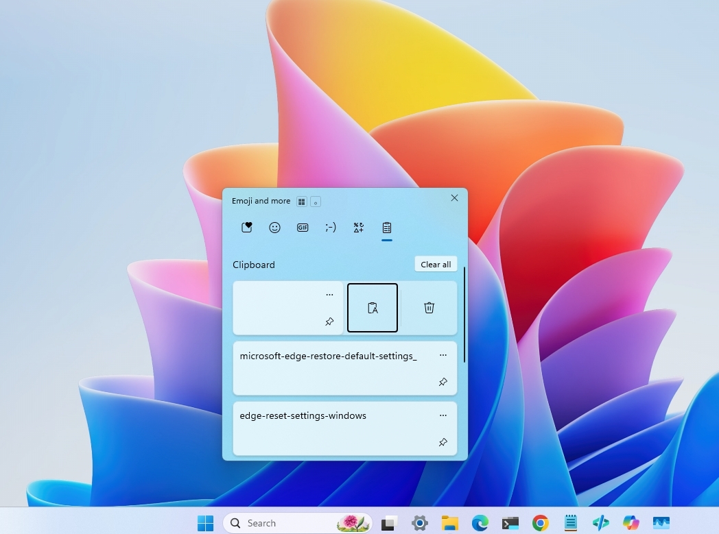Screen dimensions: 719x534
Task: Open File Explorer from the taskbar
Action: click(450, 522)
